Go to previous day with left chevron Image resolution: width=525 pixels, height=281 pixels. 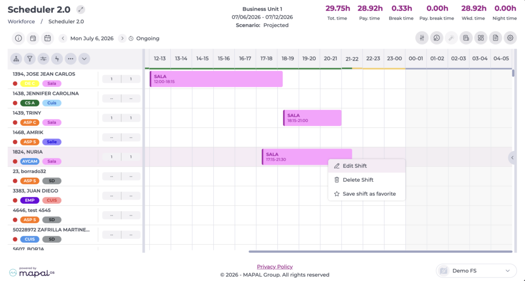(x=63, y=38)
